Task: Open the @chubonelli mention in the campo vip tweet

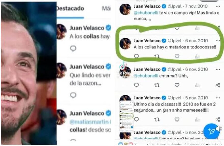Action: (146, 13)
